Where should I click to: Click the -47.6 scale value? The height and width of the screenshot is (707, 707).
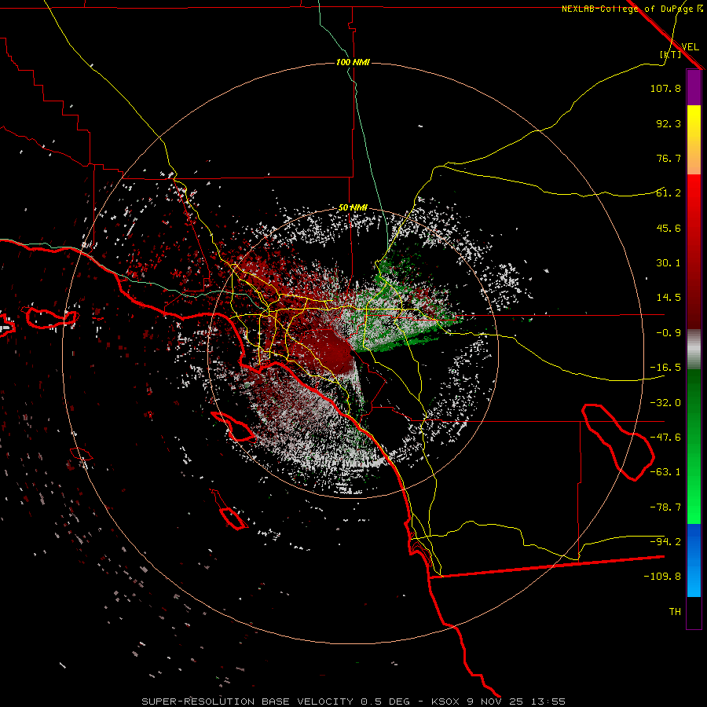(665, 438)
